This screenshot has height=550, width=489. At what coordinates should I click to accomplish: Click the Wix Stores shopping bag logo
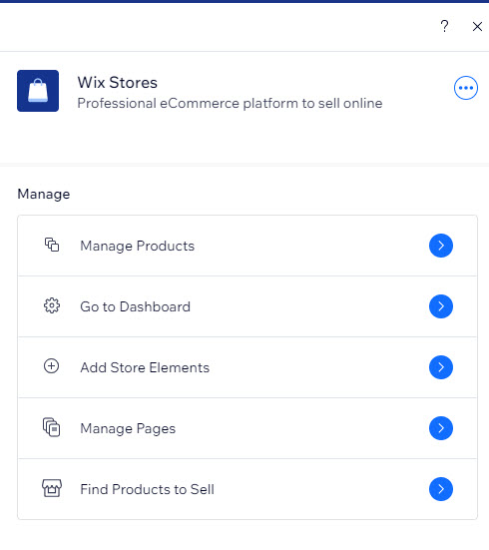(38, 91)
